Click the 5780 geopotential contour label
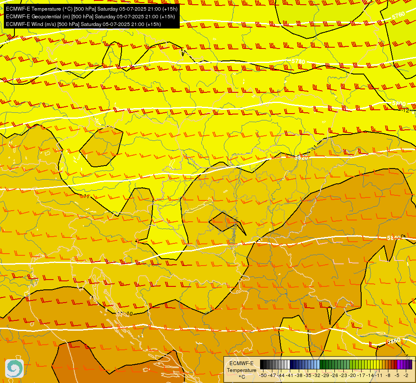Viewport: 416px width, 383px height. click(298, 61)
